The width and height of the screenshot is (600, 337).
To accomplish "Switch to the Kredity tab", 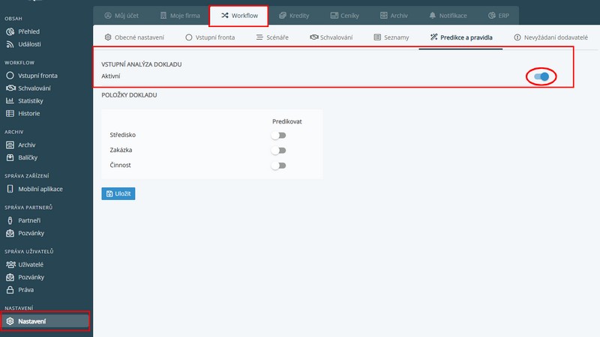I will (x=292, y=15).
